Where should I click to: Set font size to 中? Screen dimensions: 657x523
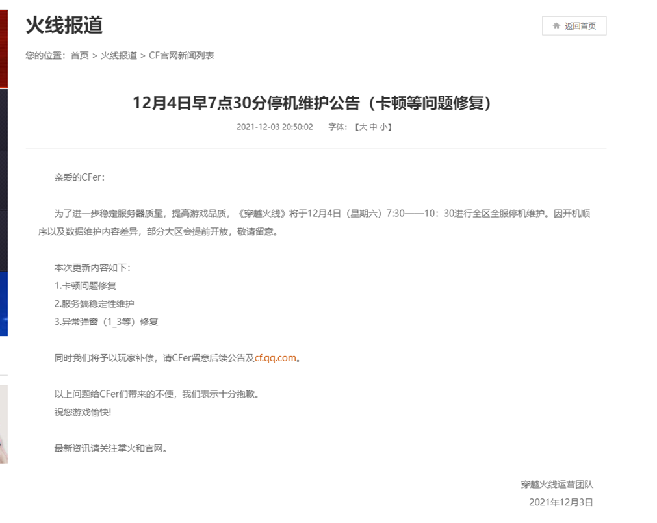point(373,127)
